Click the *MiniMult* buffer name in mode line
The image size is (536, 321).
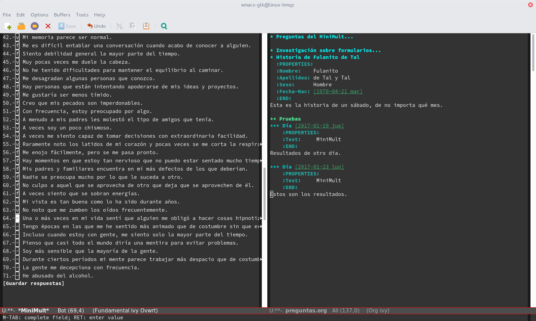click(x=34, y=310)
